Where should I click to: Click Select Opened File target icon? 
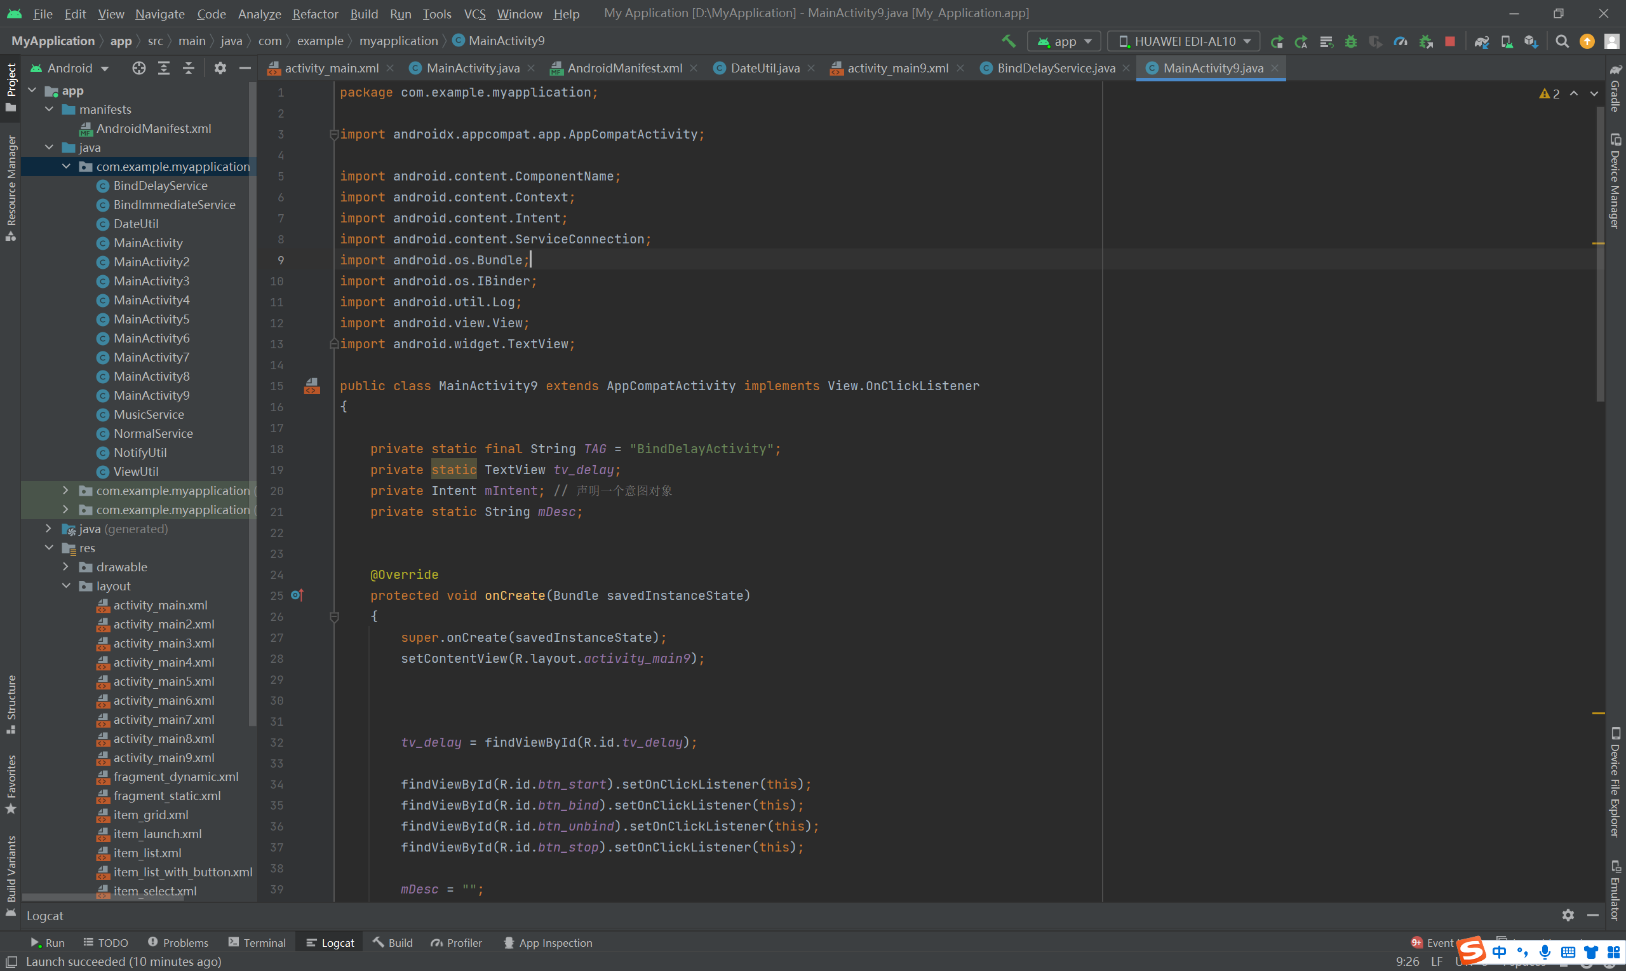[138, 68]
